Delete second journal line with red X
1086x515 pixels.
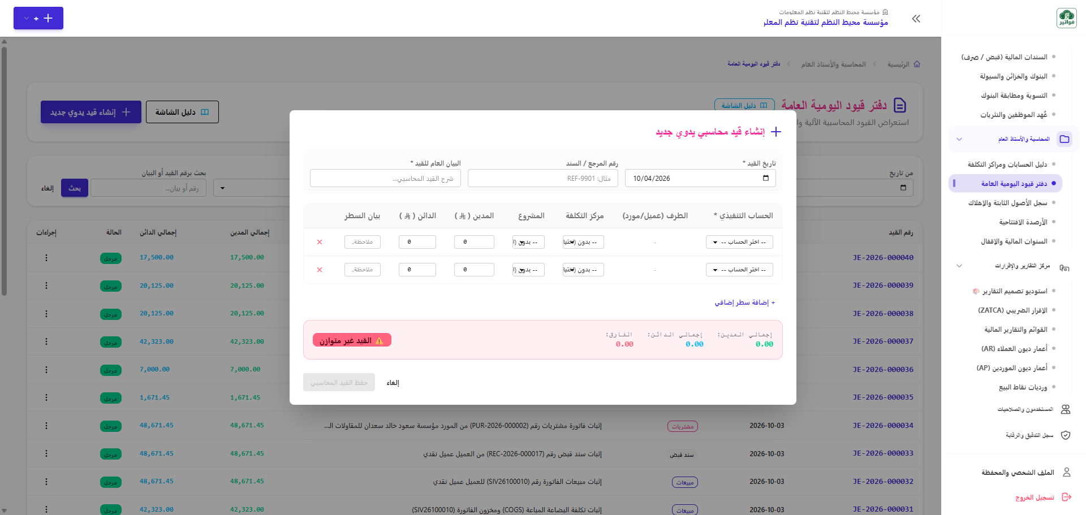tap(320, 270)
